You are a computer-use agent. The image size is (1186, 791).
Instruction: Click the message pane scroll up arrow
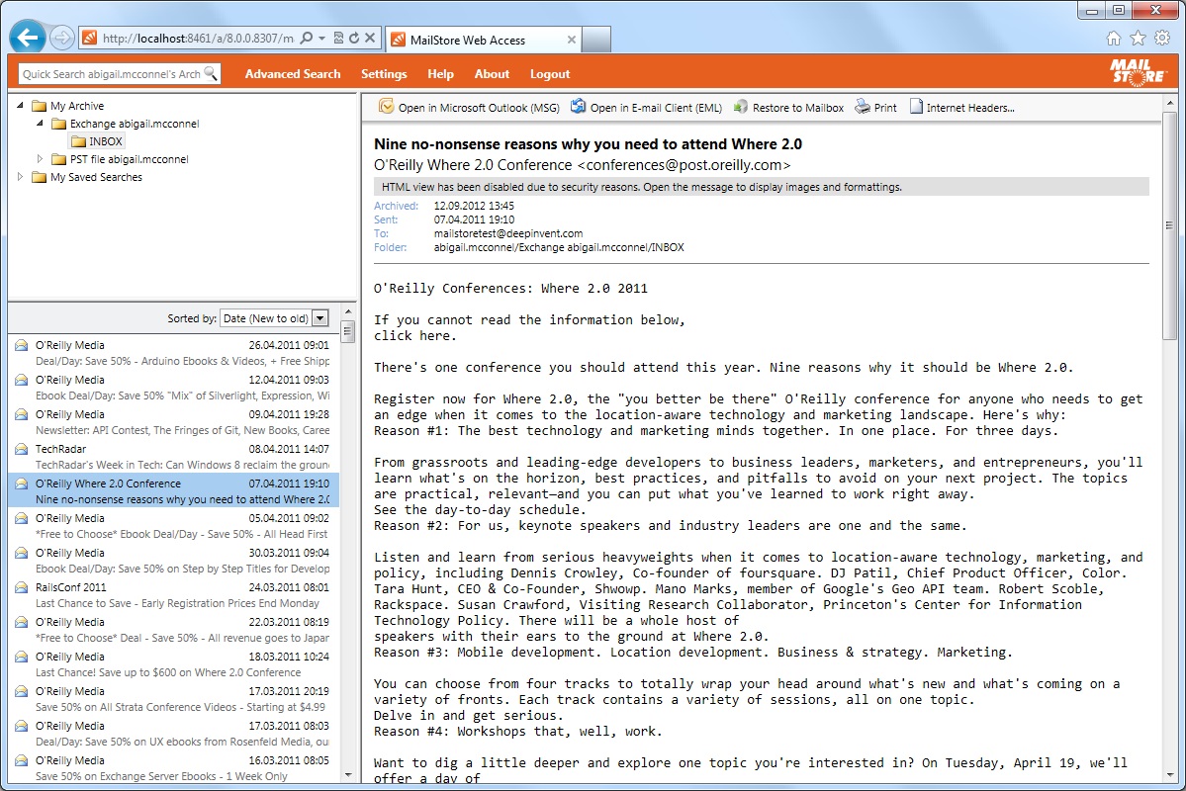pyautogui.click(x=1170, y=102)
